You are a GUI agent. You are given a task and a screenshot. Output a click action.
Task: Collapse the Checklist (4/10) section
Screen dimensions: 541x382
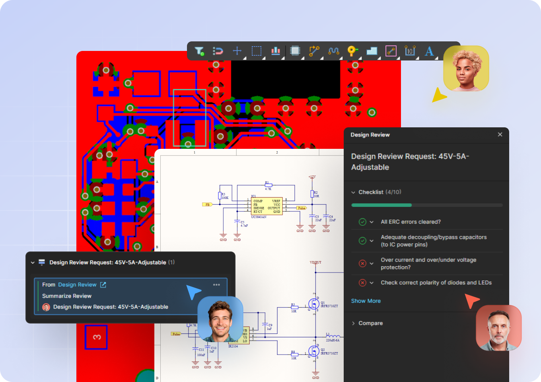pos(353,192)
